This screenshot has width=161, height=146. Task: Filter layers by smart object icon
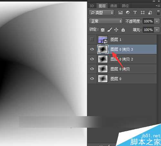[150, 13]
